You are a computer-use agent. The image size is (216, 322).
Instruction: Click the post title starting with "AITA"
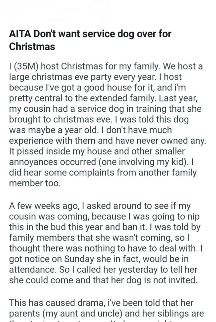tap(90, 34)
